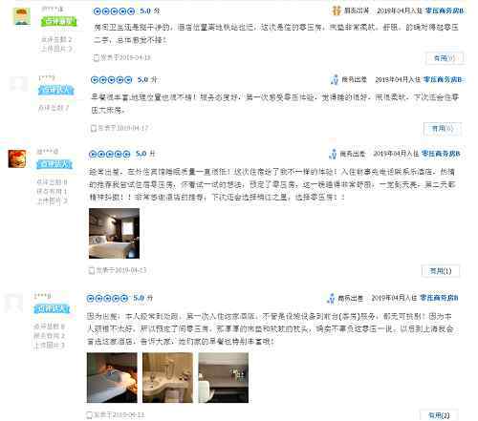Click the first reviewer's cartoon avatar

(x=22, y=16)
